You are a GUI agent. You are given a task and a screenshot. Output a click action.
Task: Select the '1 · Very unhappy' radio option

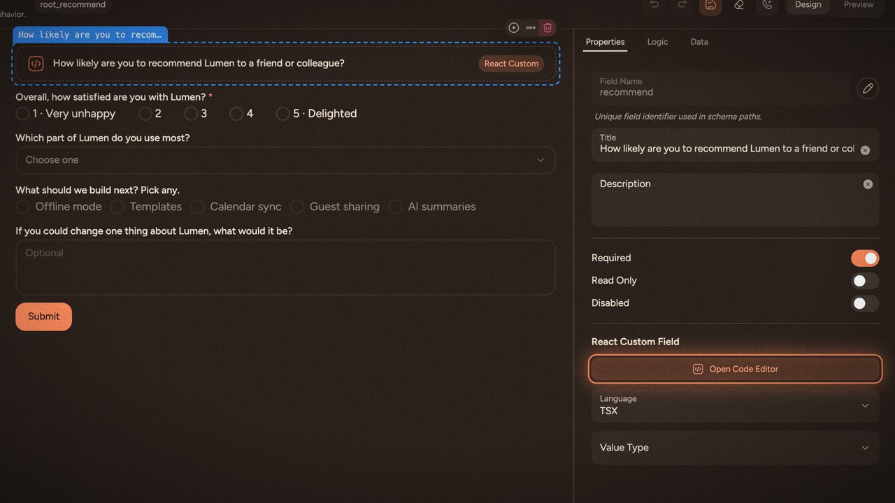22,114
